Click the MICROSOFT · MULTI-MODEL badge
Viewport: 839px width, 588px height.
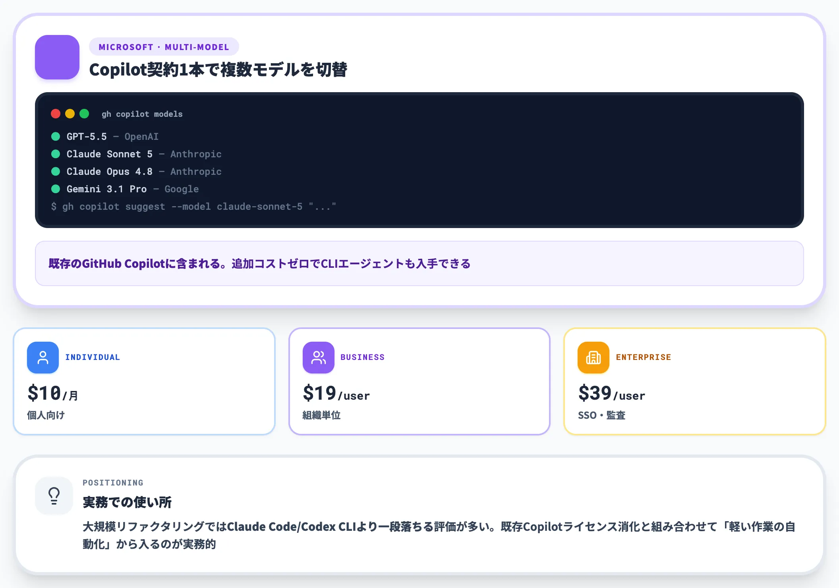tap(164, 47)
